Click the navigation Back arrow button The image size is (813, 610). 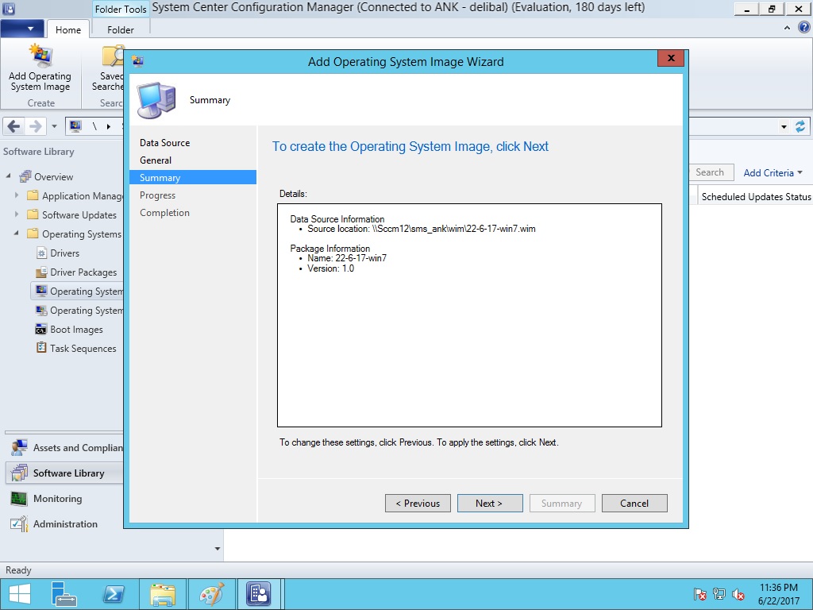[x=13, y=126]
